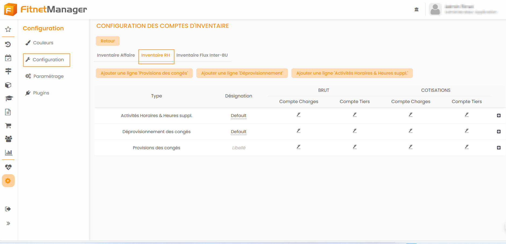This screenshot has width=506, height=244.
Task: Edit BRUT Compte Charges for Déprovisionnement row
Action: (299, 131)
